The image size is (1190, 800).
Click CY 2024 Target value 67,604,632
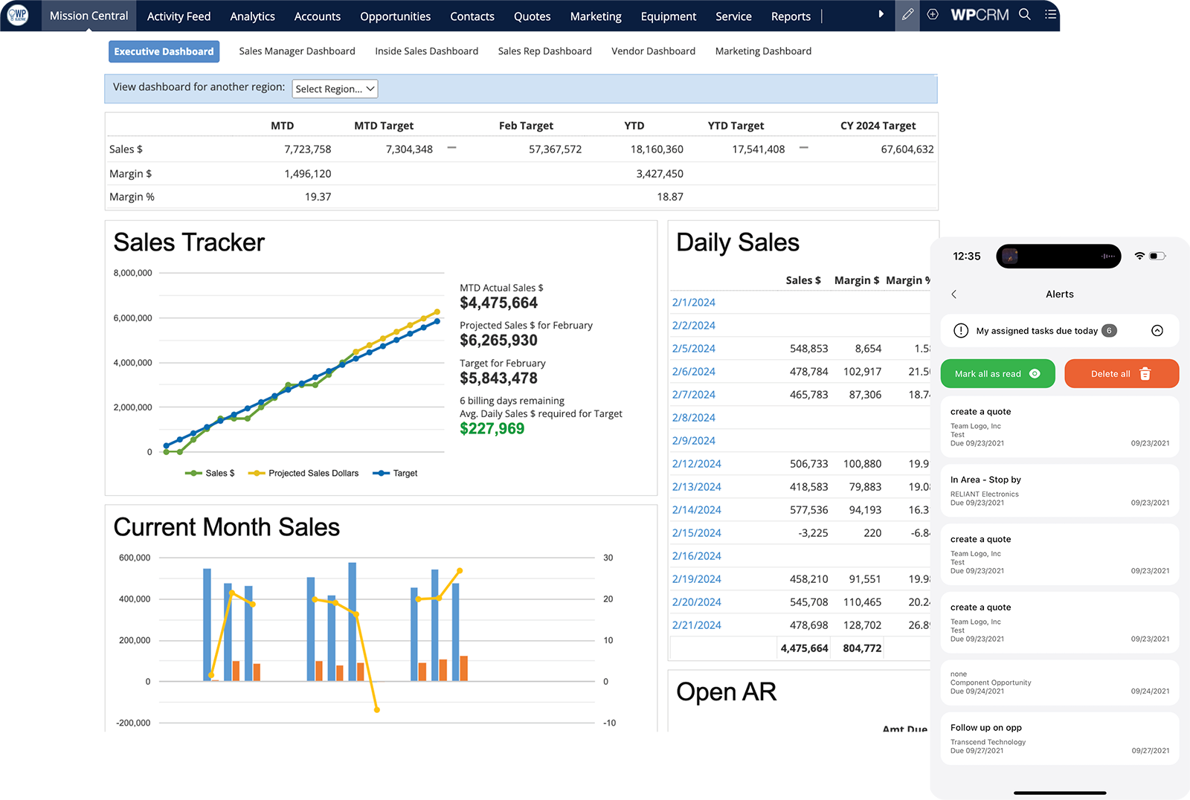(907, 149)
